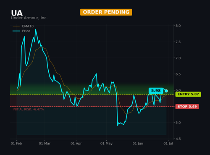Click the 6.5 price axis label
210x155 pixels.
[178, 74]
